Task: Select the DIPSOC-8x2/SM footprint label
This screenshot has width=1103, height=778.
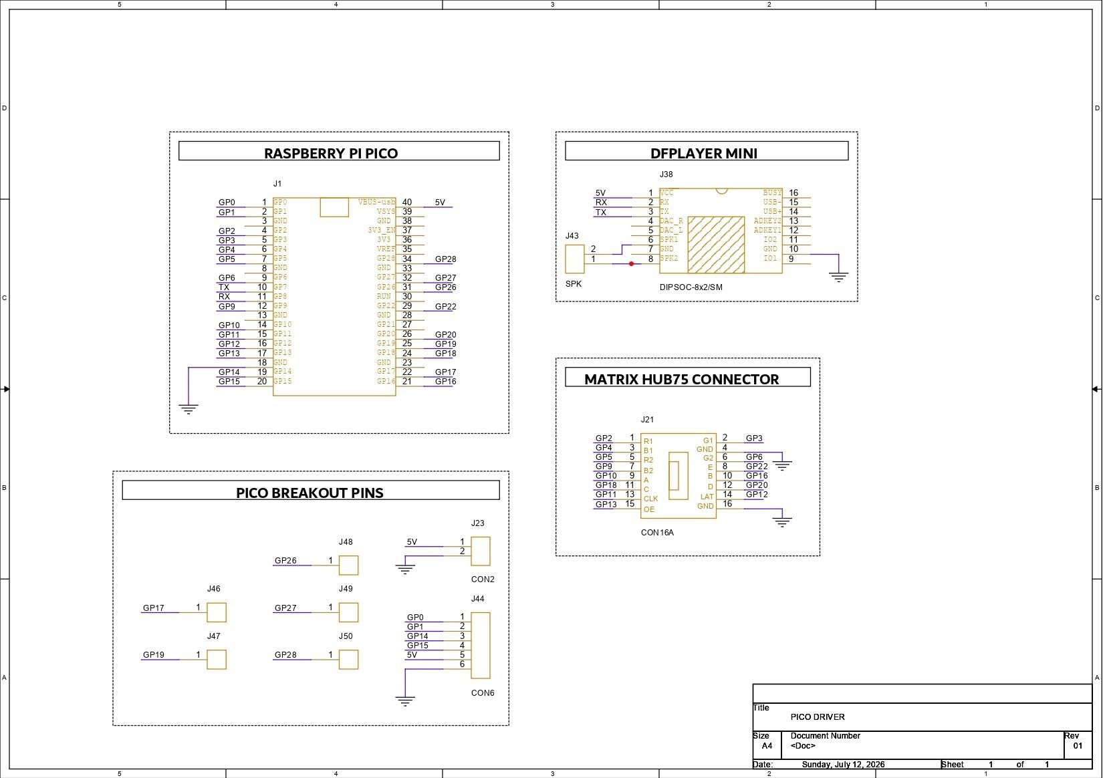Action: coord(691,287)
